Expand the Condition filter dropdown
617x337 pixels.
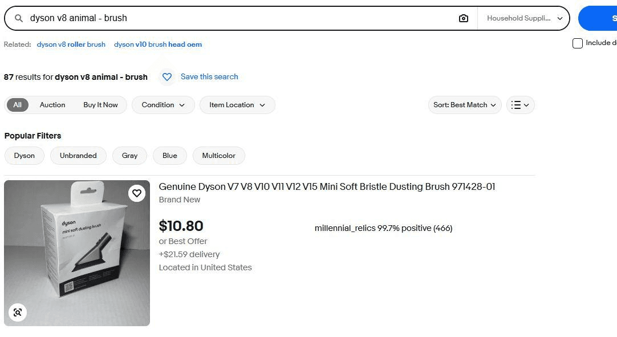coord(163,105)
